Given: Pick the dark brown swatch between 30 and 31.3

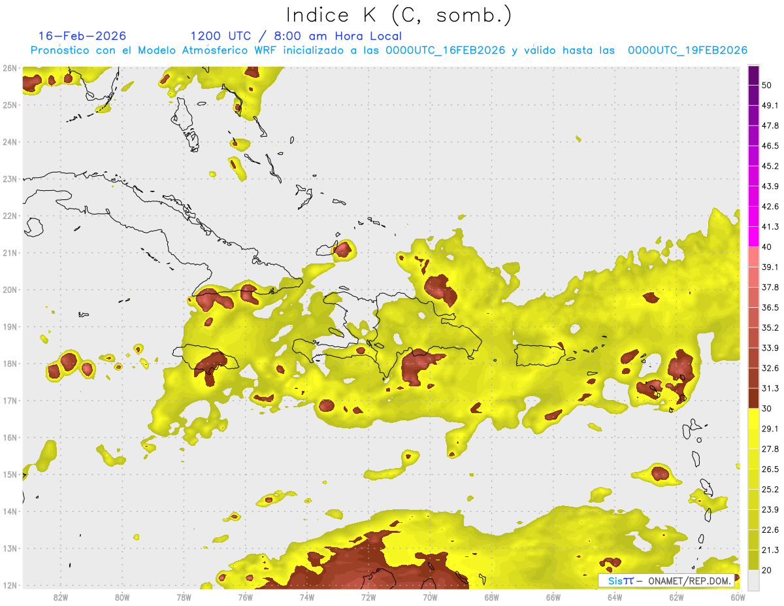Looking at the screenshot, I should pyautogui.click(x=753, y=399).
